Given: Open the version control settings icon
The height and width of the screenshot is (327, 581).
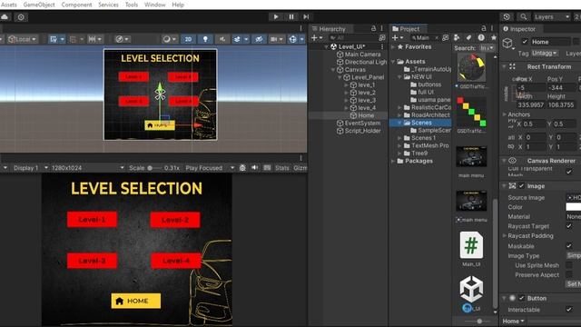Looking at the screenshot, I should coord(21,17).
